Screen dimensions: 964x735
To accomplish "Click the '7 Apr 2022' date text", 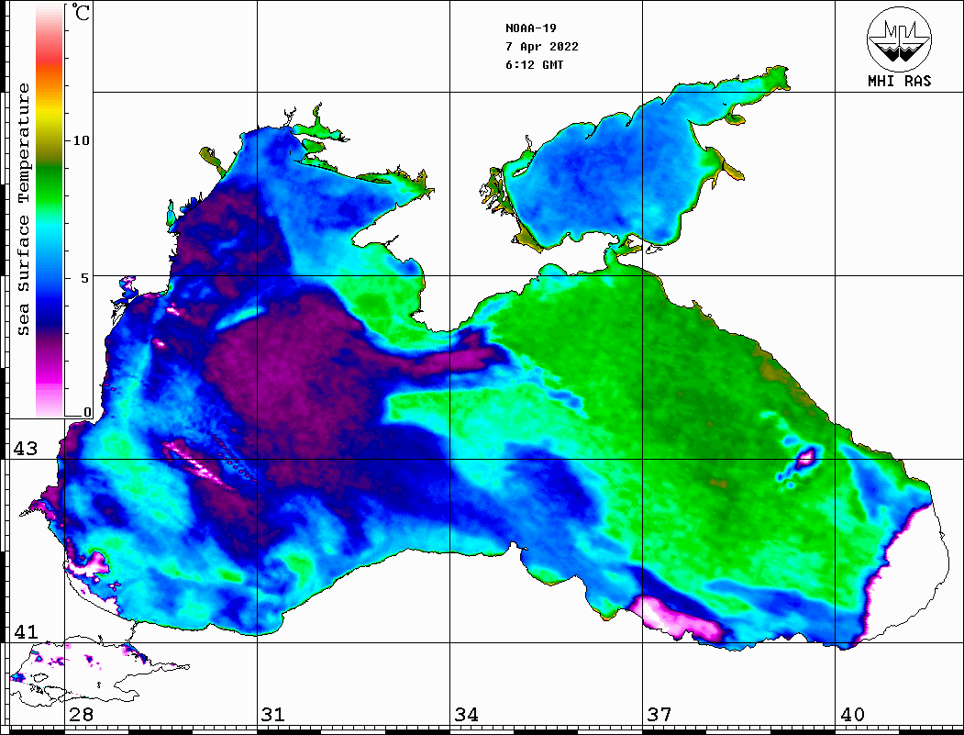I will 542,47.
